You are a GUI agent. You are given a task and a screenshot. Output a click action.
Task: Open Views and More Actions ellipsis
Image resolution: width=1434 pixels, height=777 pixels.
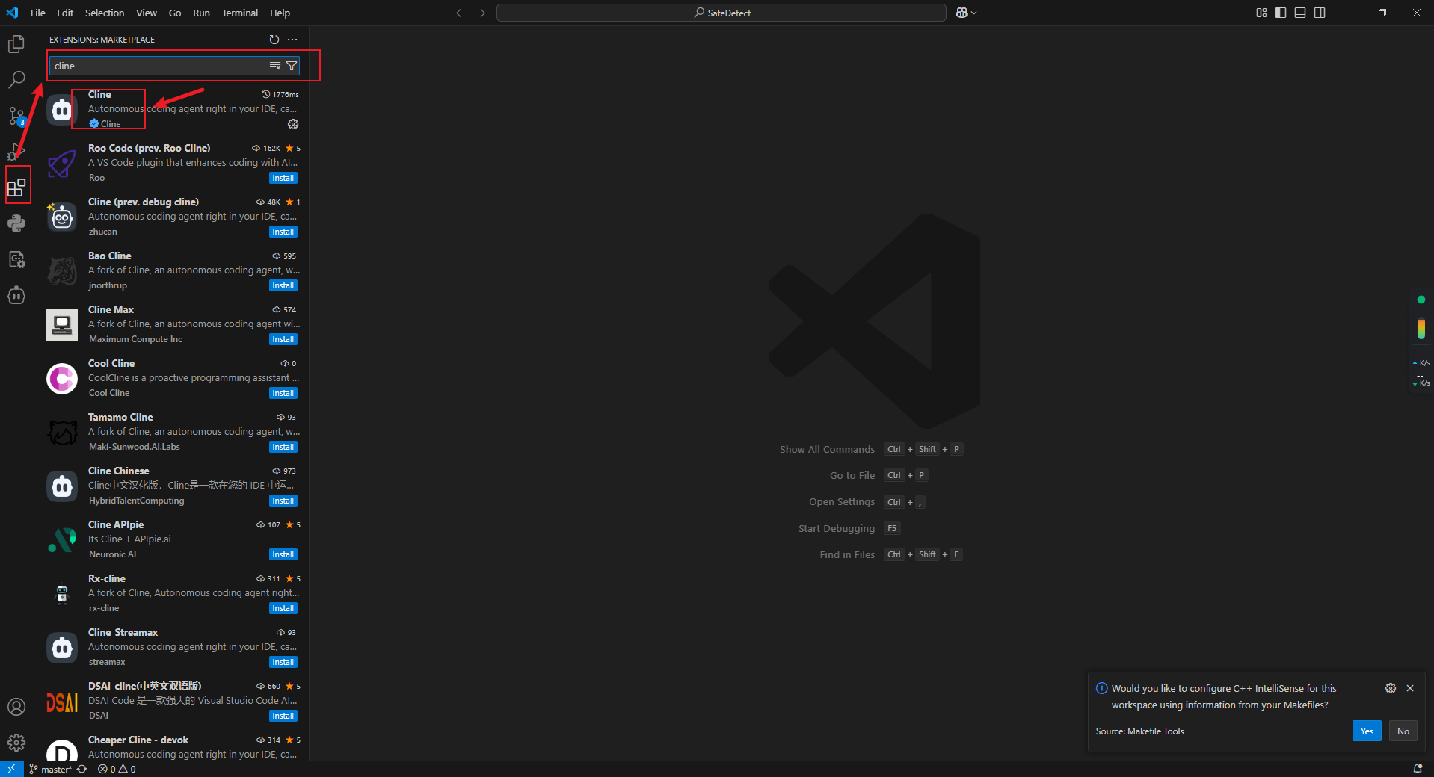tap(292, 40)
